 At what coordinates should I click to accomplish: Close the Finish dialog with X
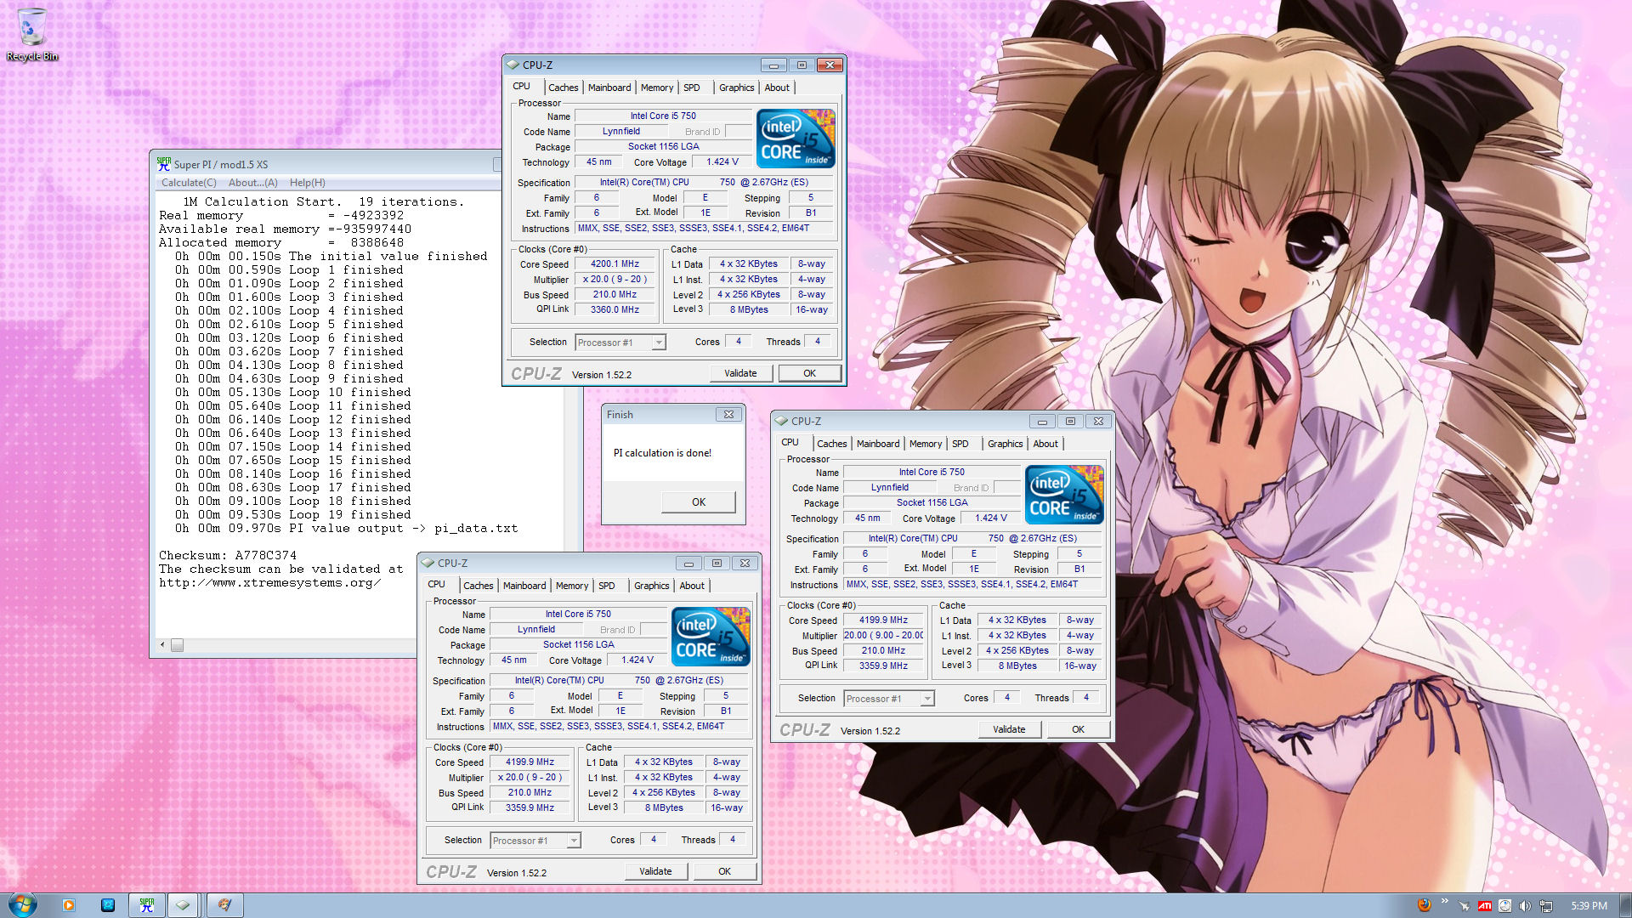point(728,415)
